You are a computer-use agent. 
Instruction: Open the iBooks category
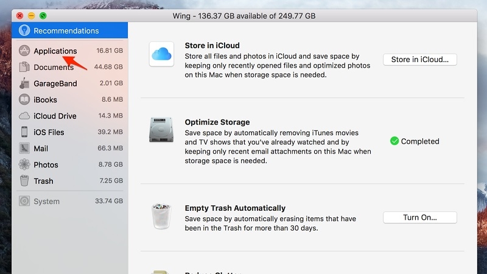tap(70, 99)
